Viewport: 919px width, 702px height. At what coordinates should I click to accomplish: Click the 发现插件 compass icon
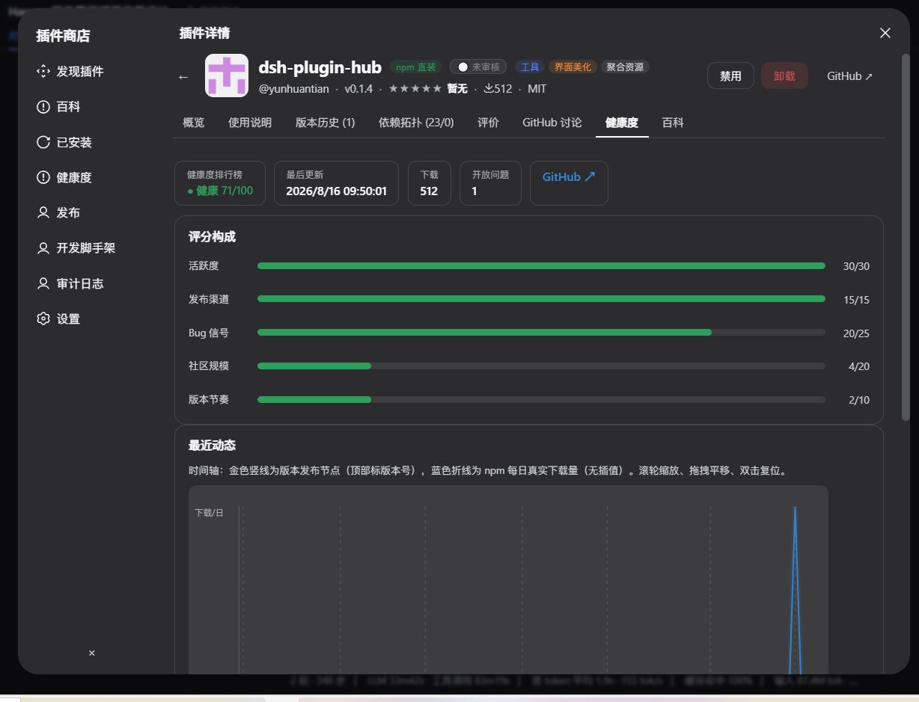click(43, 72)
